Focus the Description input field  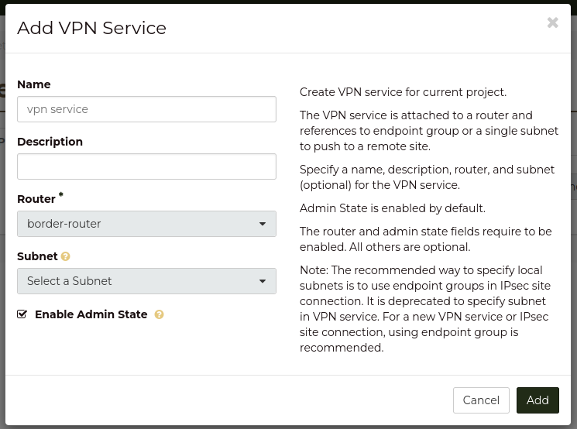click(x=146, y=166)
